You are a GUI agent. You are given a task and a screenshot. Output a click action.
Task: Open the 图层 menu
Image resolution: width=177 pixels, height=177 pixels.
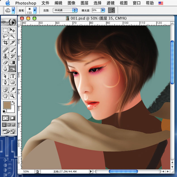85,3
